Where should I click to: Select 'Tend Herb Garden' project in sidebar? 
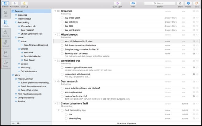point(31,56)
